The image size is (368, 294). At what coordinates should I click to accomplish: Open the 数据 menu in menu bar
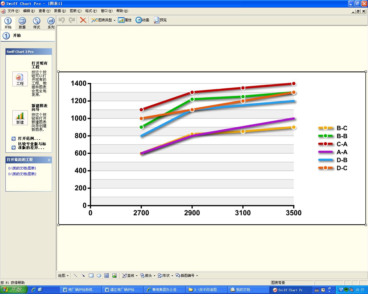[x=60, y=11]
